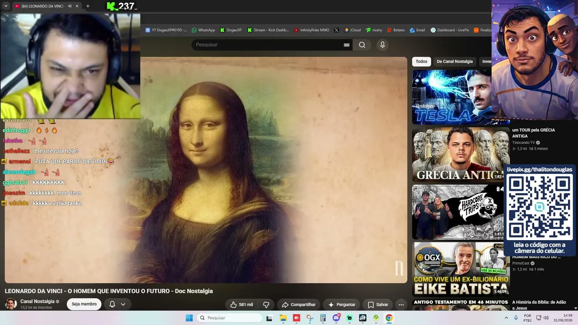Open the Snipping Tool in taskbar
Viewport: 578px width, 325px height.
(x=310, y=318)
